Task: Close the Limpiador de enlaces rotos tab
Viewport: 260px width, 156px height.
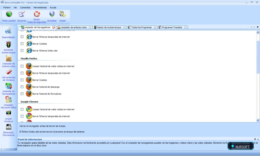Action: coord(90,27)
